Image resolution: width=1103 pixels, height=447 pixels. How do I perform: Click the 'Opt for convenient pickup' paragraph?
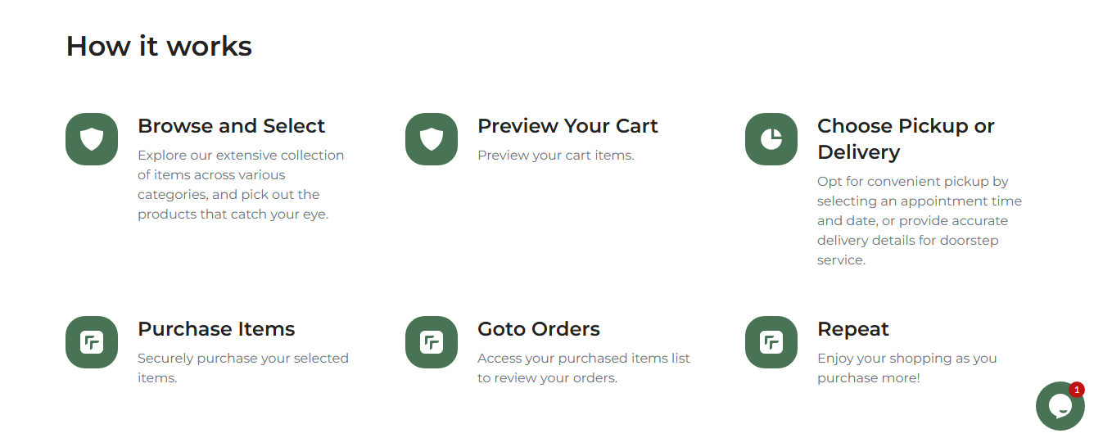(920, 221)
